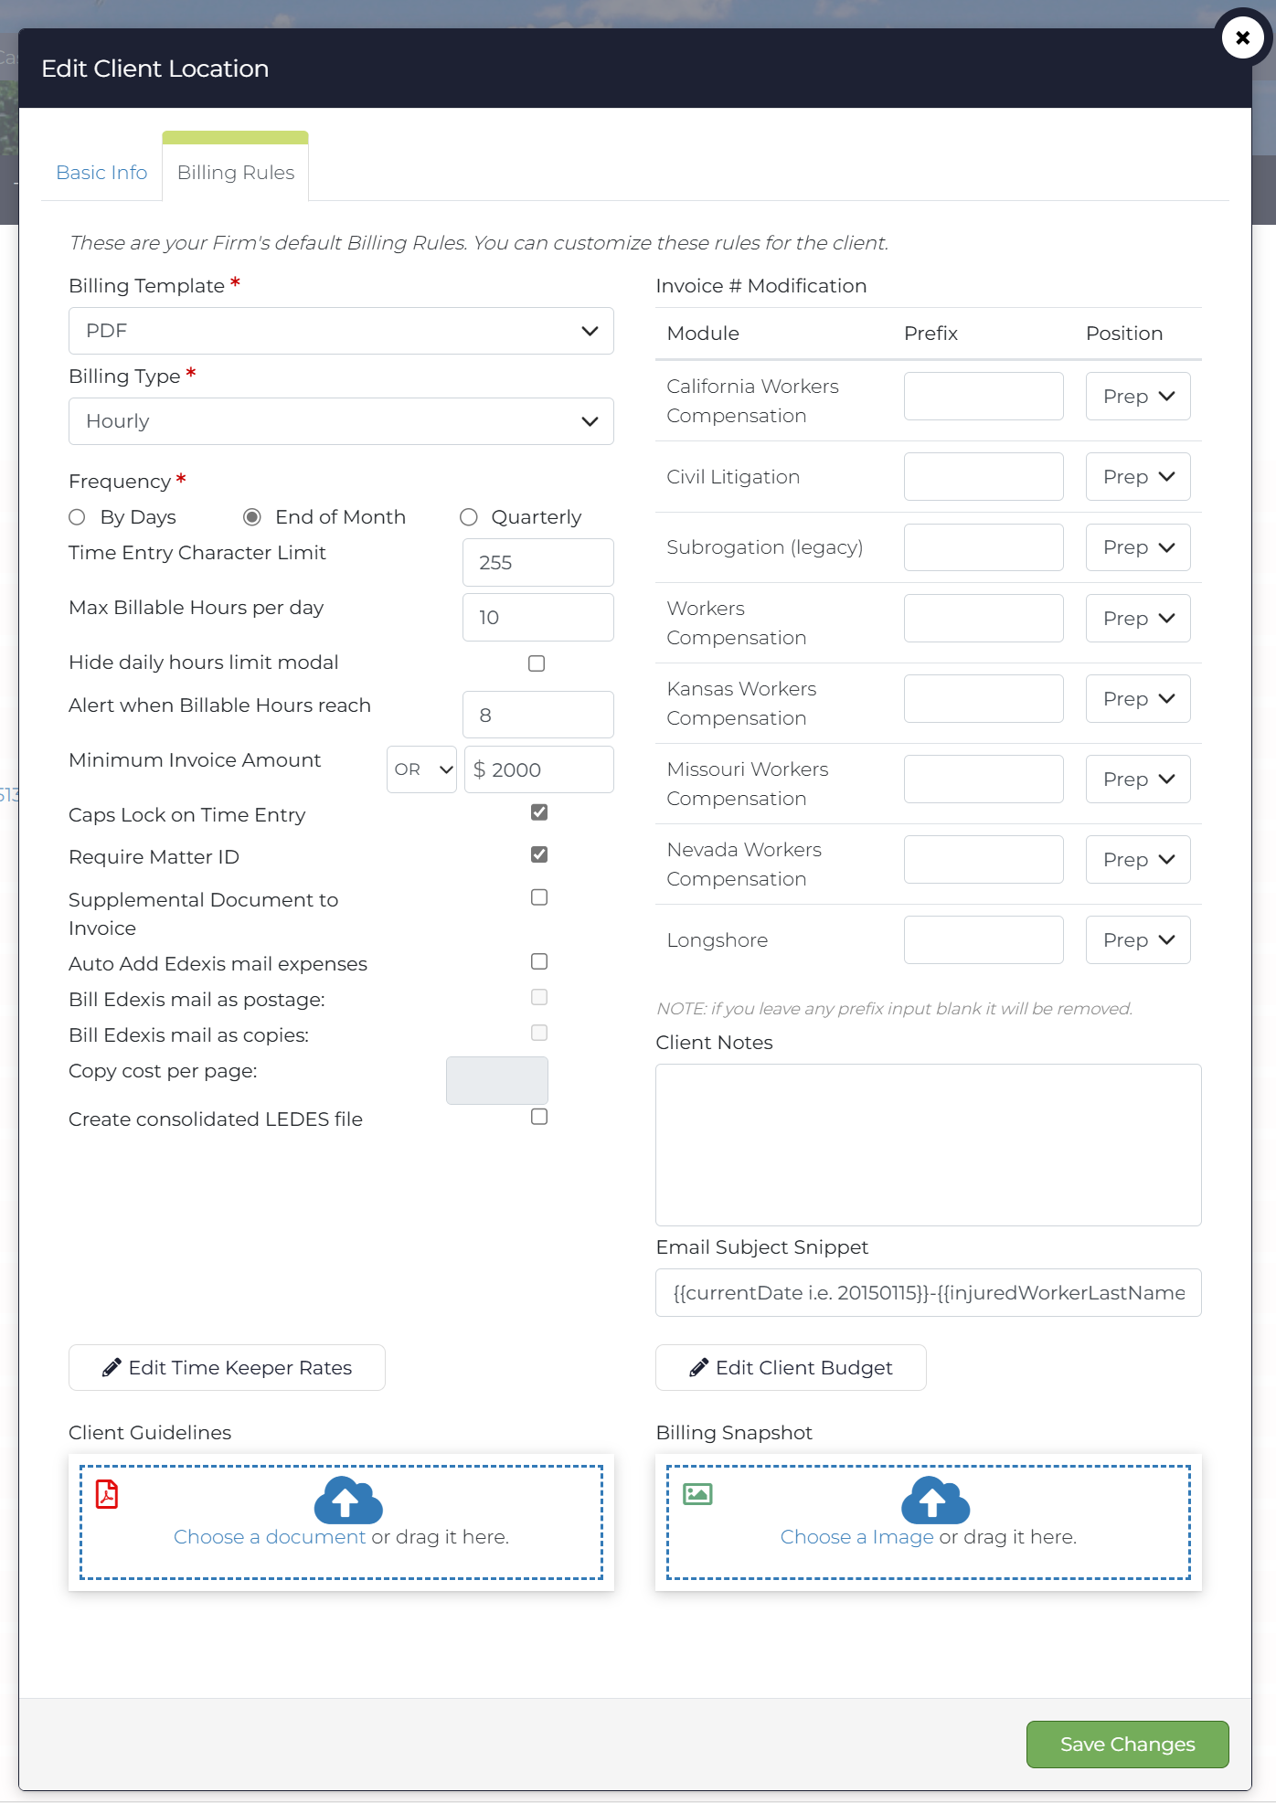
Task: Open Longshore position dropdown
Action: pyautogui.click(x=1138, y=940)
